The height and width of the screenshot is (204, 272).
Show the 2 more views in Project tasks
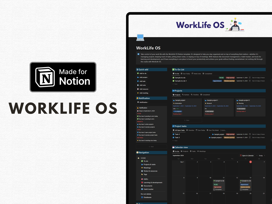223,130
